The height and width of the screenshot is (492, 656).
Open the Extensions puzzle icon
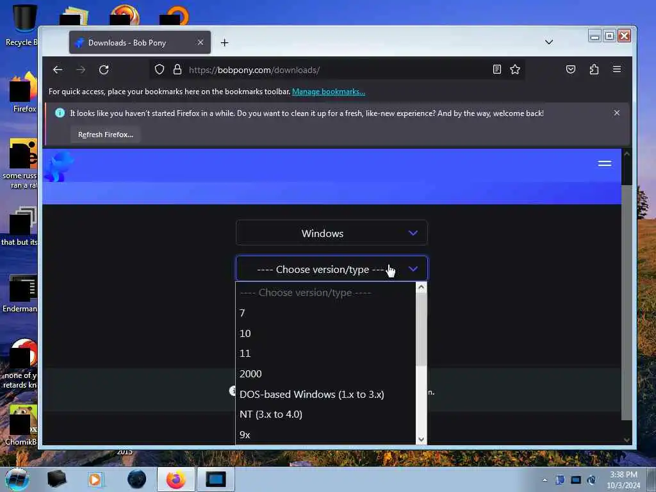594,69
